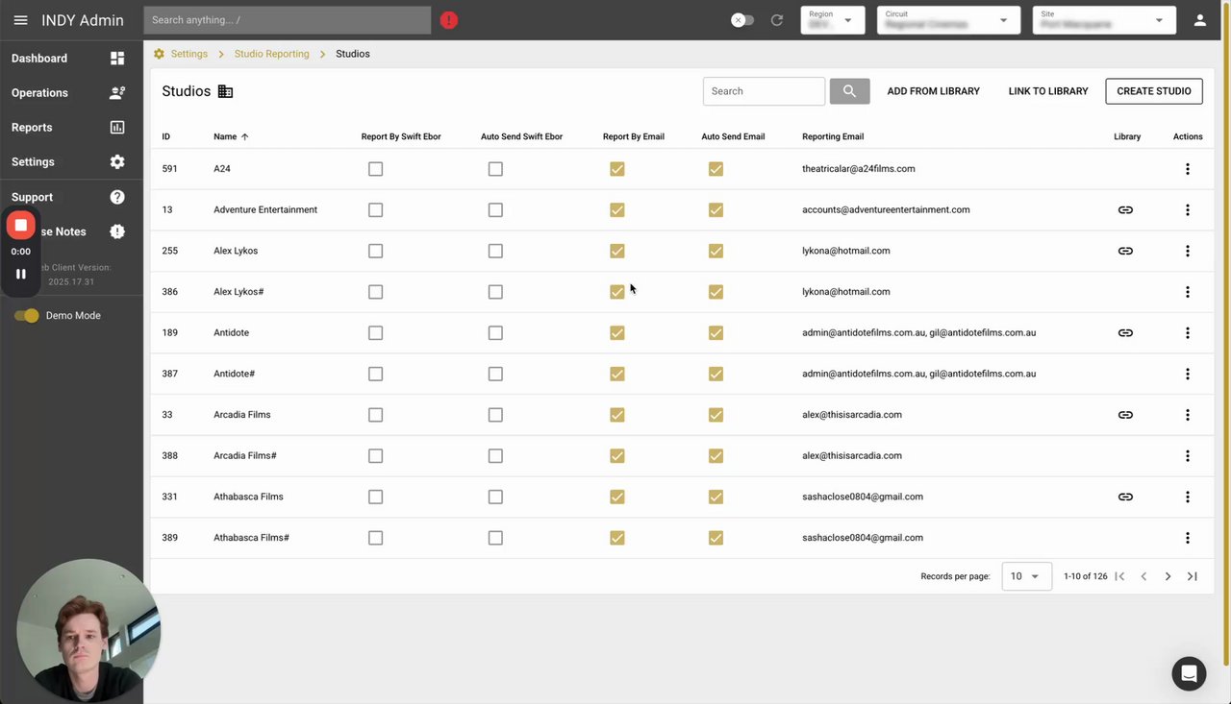Expand the Region dropdown
This screenshot has height=704, width=1231.
tap(832, 20)
